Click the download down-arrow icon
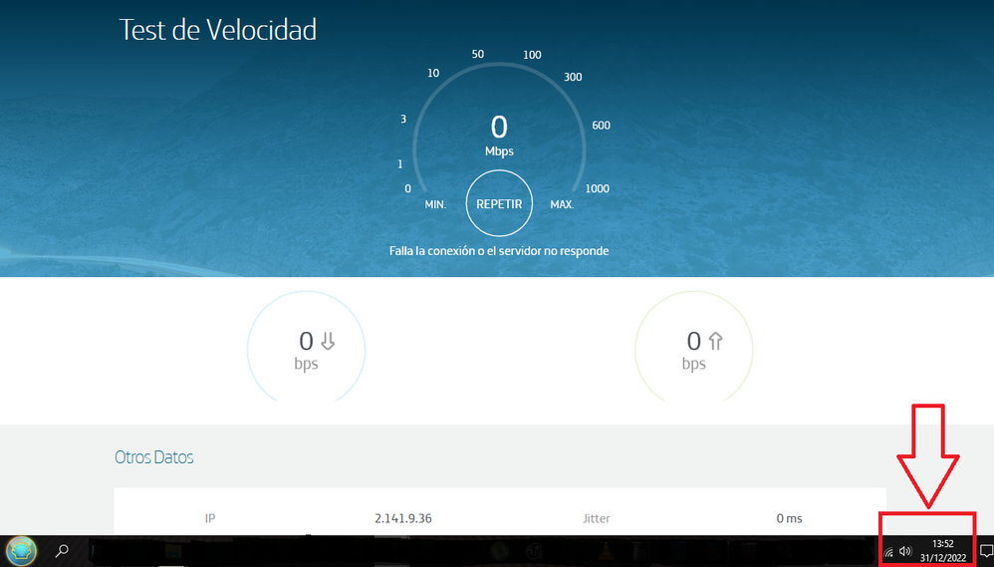The height and width of the screenshot is (567, 994). click(x=328, y=341)
